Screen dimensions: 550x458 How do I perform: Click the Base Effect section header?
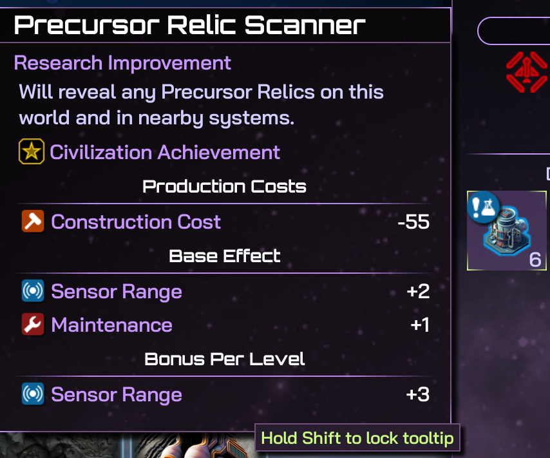click(224, 256)
